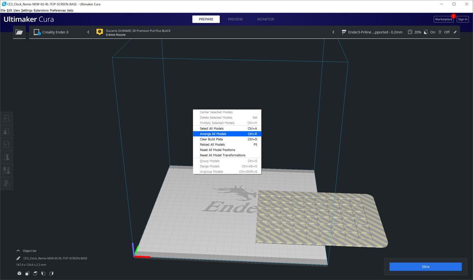Select the Scale tool in the left toolbar

pos(7,132)
